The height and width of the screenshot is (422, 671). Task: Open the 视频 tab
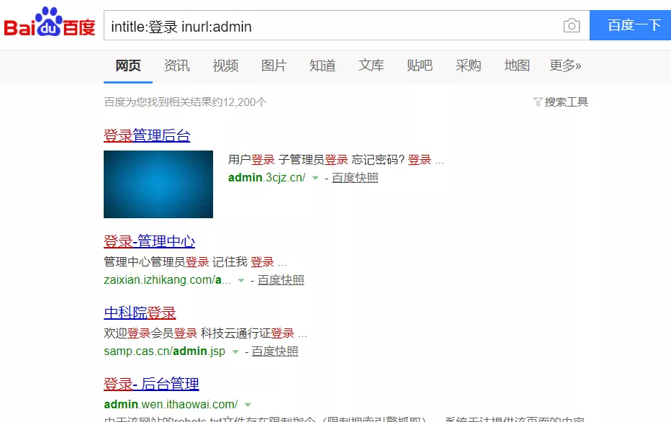225,66
